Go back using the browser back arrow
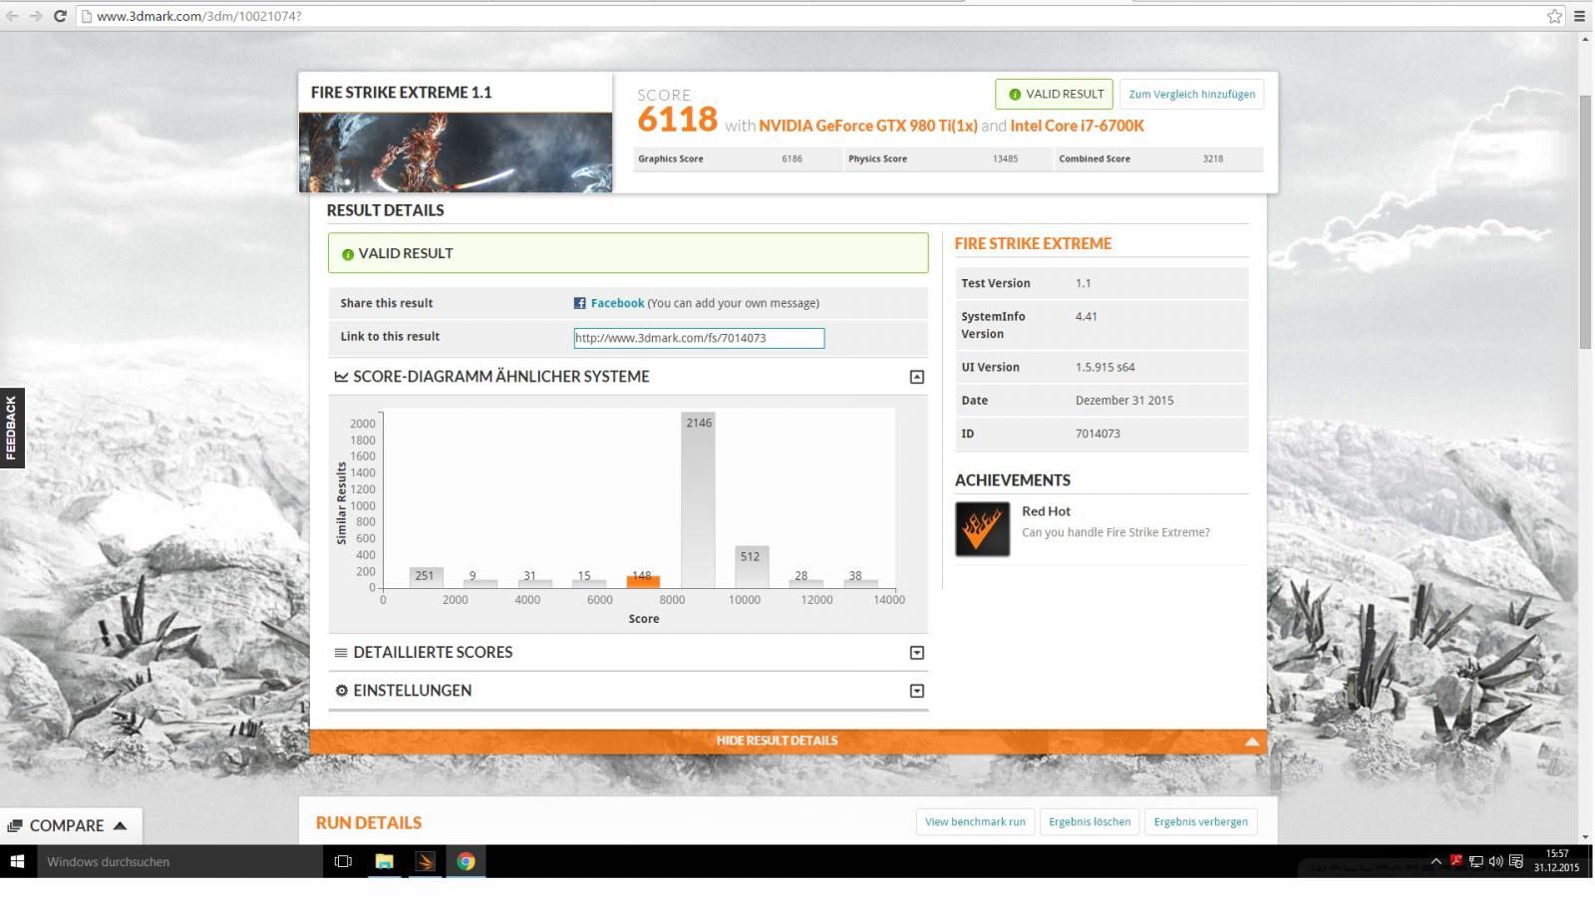 12,16
